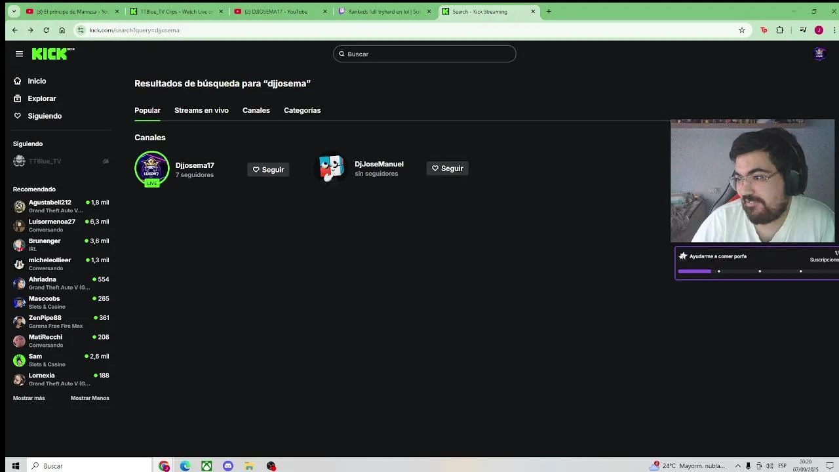Image resolution: width=839 pixels, height=472 pixels.
Task: Open recommended channel Mascoobs
Action: click(61, 302)
